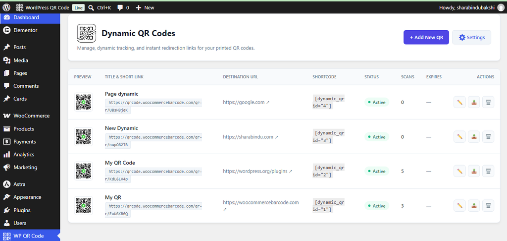Download the New Dynamic QR code
Image resolution: width=507 pixels, height=241 pixels.
474,137
